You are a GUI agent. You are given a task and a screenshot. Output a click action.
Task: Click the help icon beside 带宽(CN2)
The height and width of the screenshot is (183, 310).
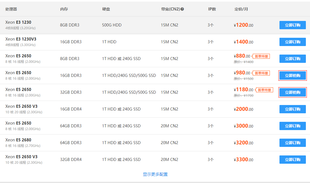coord(182,9)
